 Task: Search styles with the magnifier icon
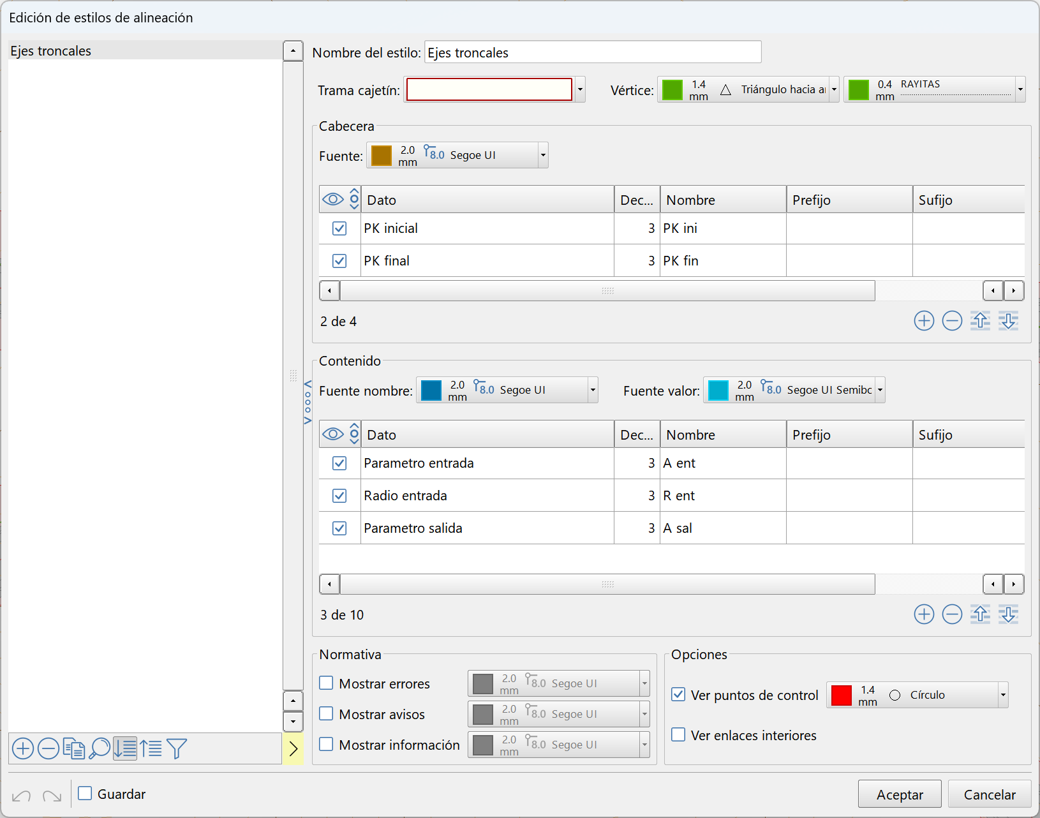pos(100,748)
